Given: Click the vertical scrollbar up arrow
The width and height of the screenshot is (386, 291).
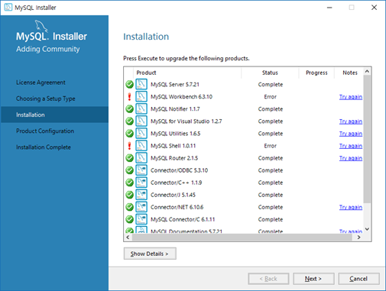Looking at the screenshot, I should (x=367, y=71).
